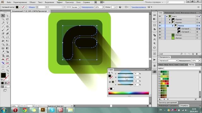
Task: Show the collapsed Группа sublayer via eye column
Action: (160, 19)
